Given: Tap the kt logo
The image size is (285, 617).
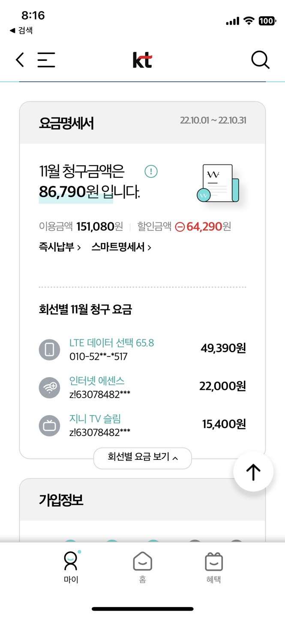Looking at the screenshot, I should click(142, 60).
